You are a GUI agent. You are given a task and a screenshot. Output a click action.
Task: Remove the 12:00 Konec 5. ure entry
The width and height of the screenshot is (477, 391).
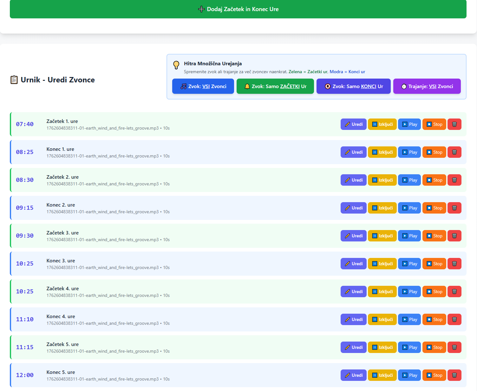(454, 375)
